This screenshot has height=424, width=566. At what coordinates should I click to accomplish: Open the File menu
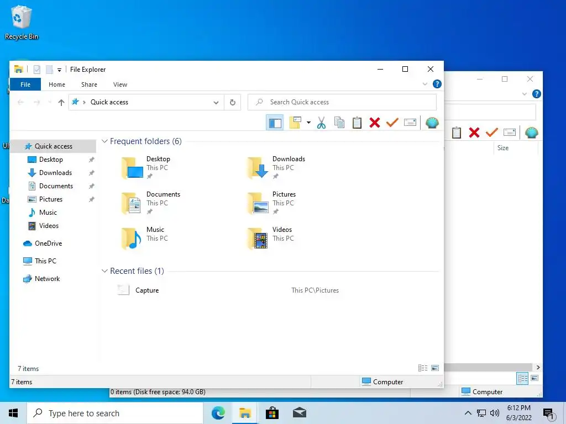[x=25, y=84]
